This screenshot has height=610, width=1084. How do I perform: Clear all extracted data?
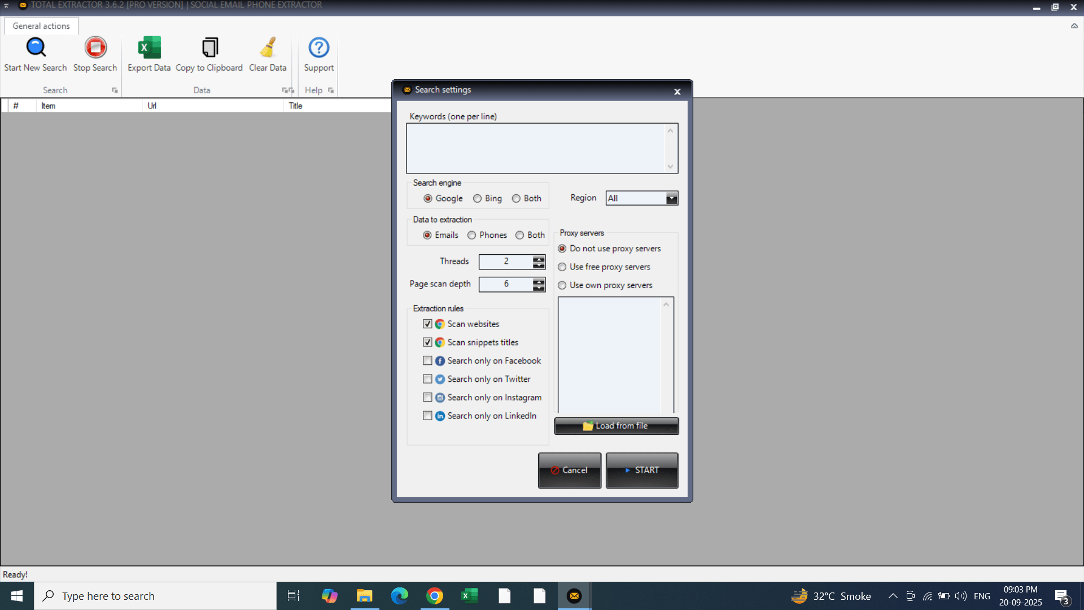pyautogui.click(x=267, y=54)
